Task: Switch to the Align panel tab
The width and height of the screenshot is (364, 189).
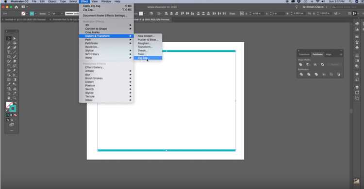Action: (x=329, y=54)
